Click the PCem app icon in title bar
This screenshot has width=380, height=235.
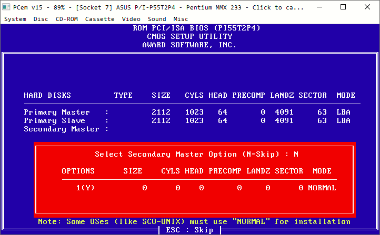(x=6, y=7)
